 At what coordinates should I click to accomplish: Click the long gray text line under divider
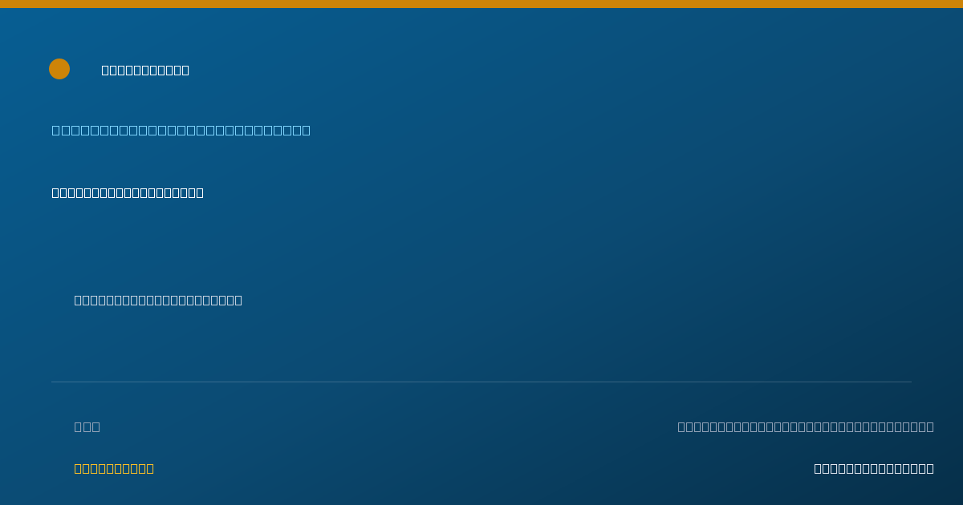click(x=806, y=426)
